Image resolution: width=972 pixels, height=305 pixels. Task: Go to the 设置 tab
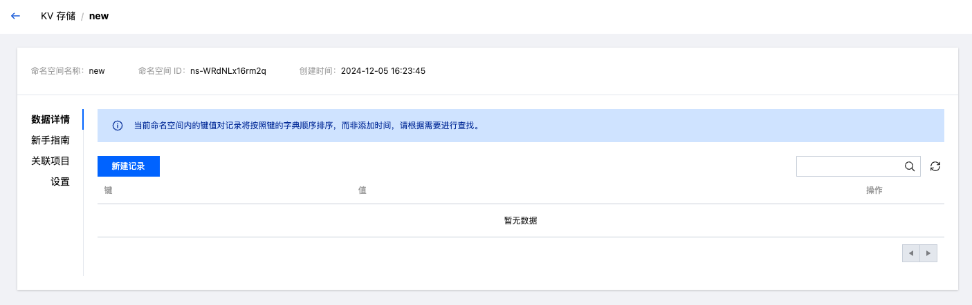point(60,181)
